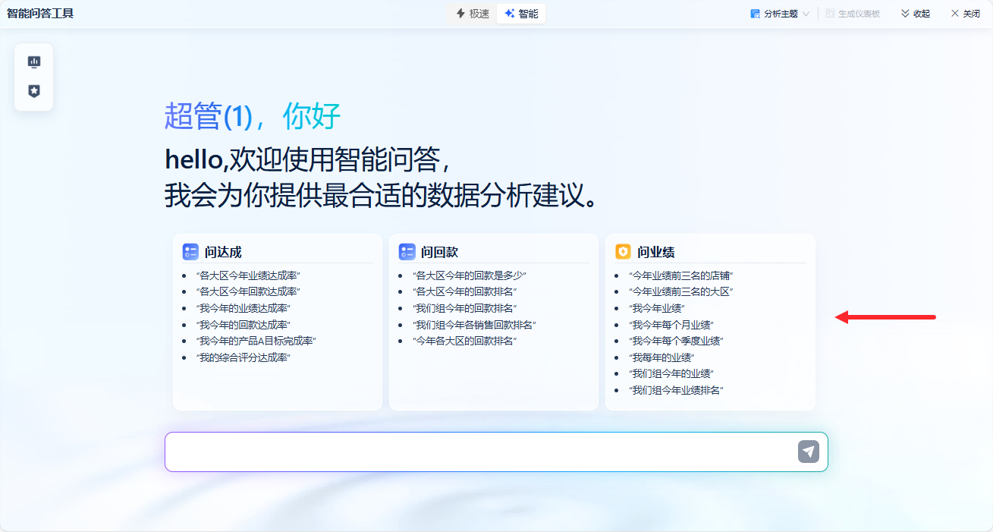Select question “我今年的回款达成率”
993x532 pixels.
click(x=243, y=325)
